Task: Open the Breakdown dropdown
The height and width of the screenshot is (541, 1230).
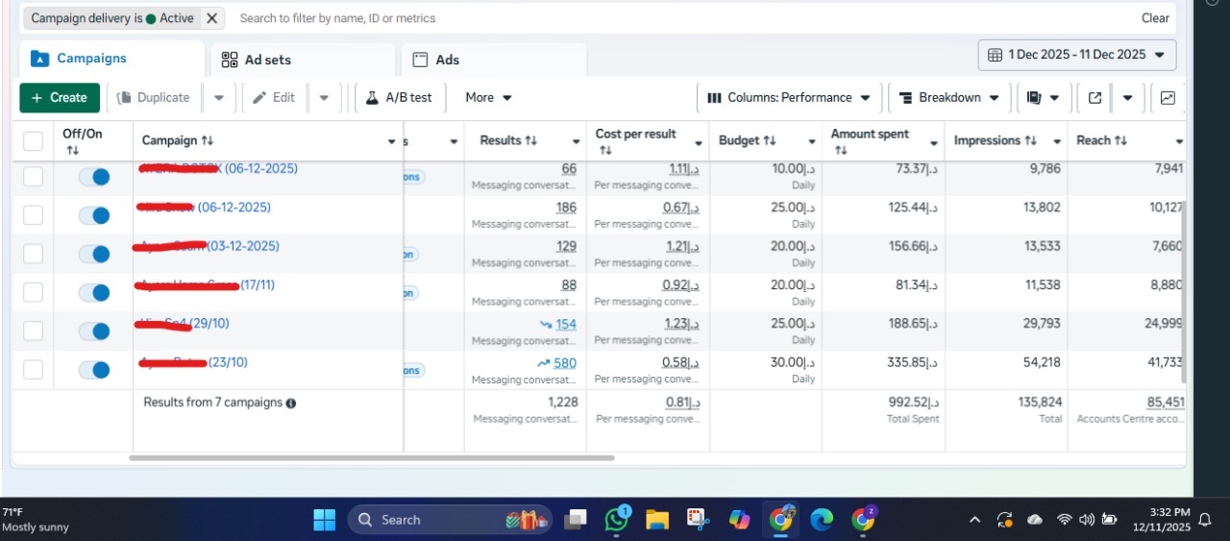Action: pyautogui.click(x=949, y=98)
